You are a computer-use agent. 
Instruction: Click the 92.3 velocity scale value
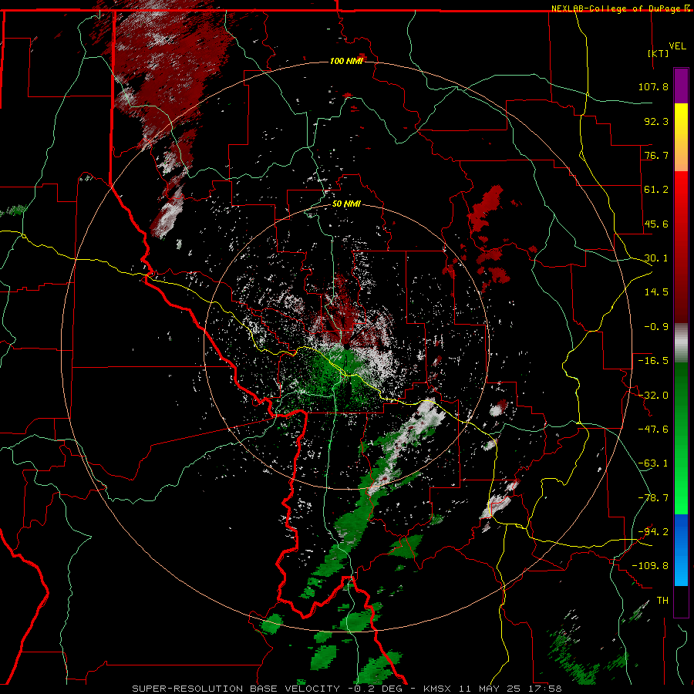coord(656,121)
